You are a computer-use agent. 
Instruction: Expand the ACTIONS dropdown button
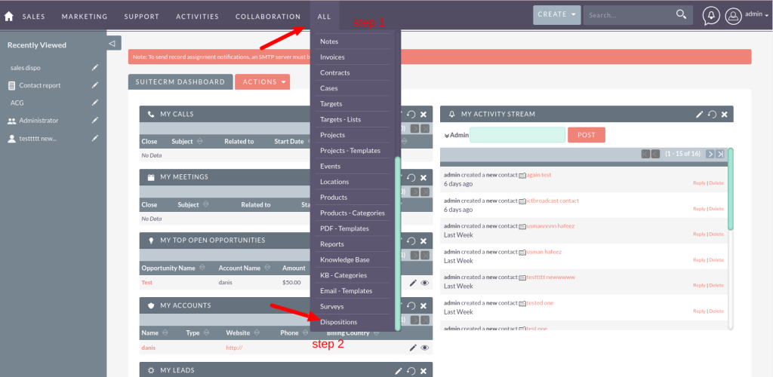[x=262, y=81]
